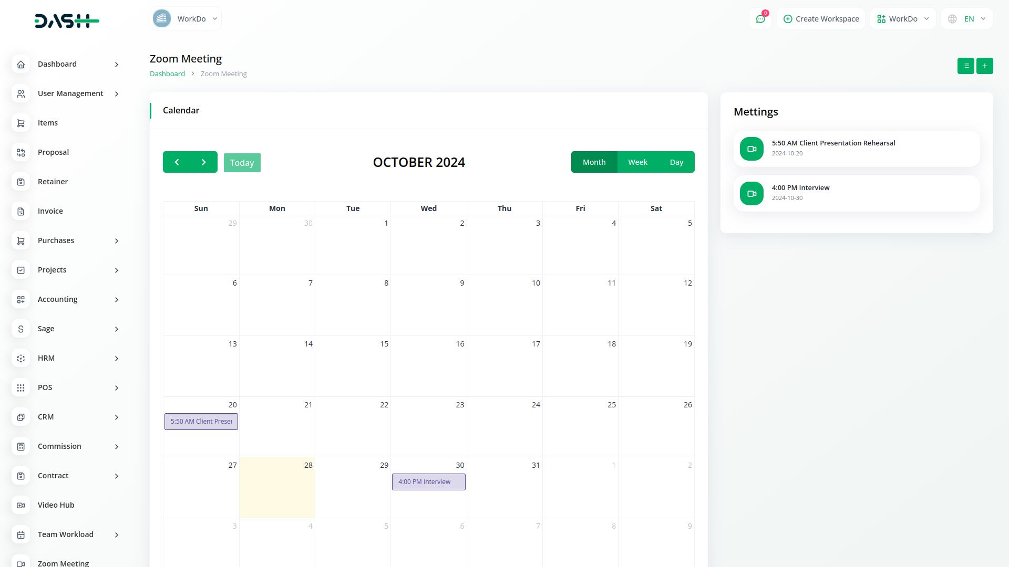Click the video camera icon for Interview meeting
Screen dimensions: 1009x567
tap(751, 194)
